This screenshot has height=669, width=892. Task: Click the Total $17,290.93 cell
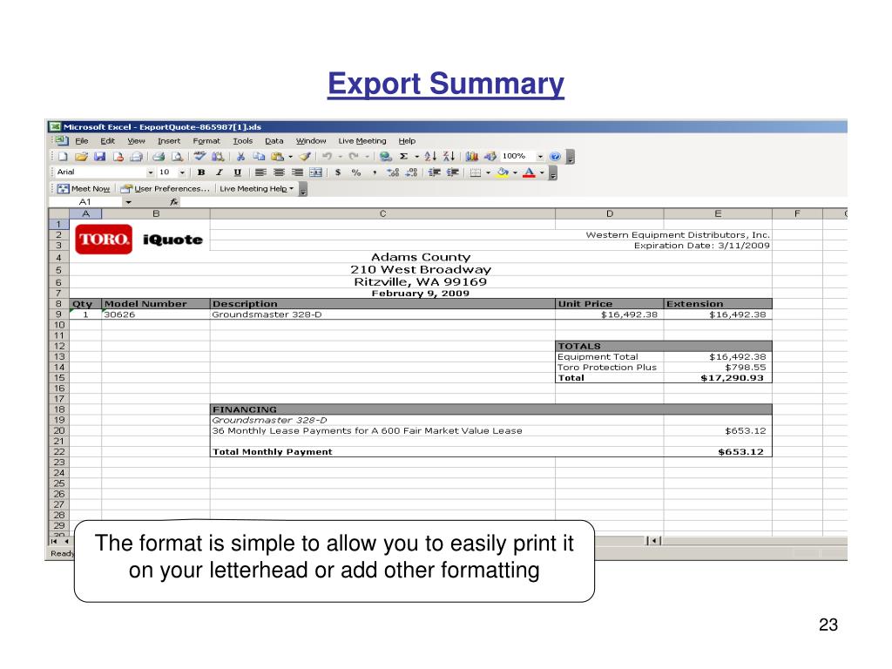(x=718, y=378)
